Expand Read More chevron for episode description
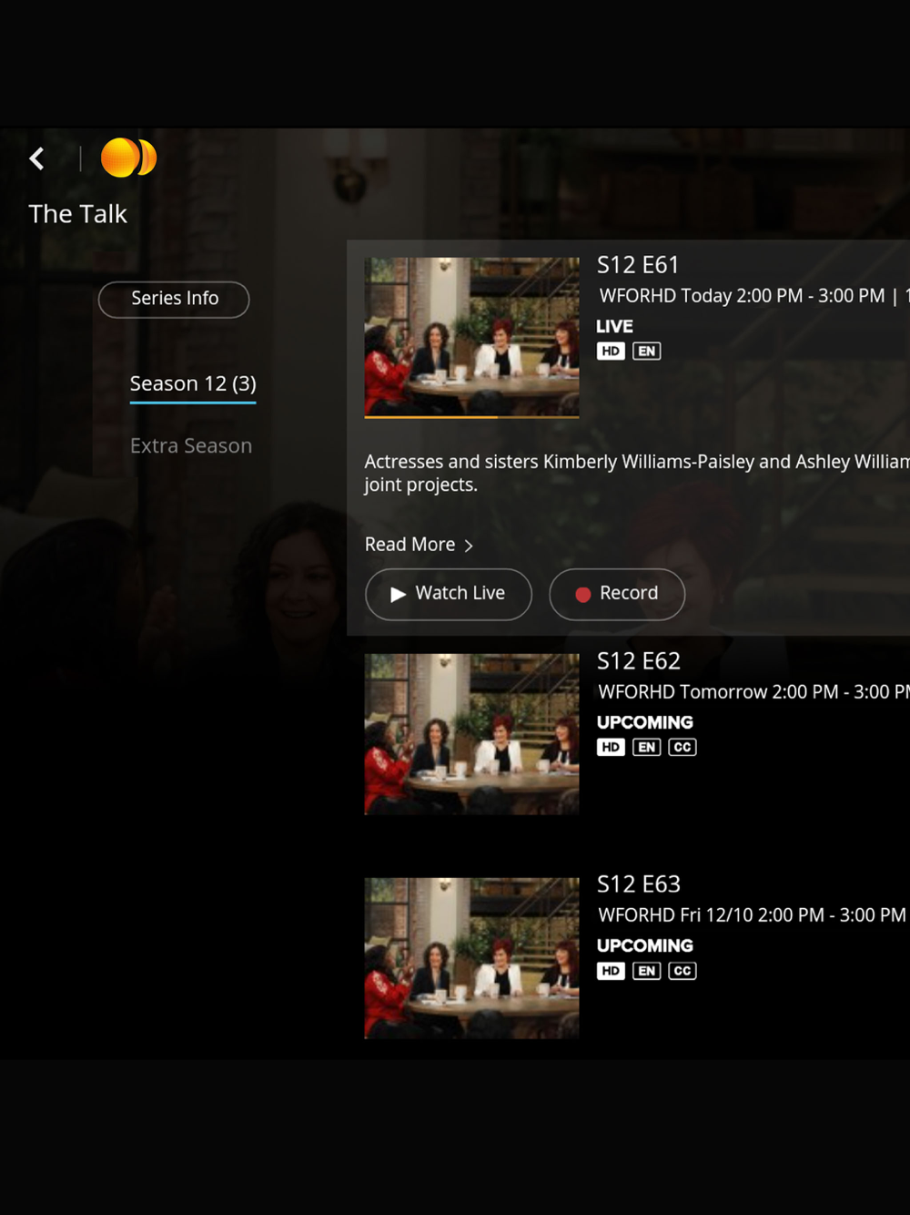Viewport: 910px width, 1215px height. [x=469, y=546]
